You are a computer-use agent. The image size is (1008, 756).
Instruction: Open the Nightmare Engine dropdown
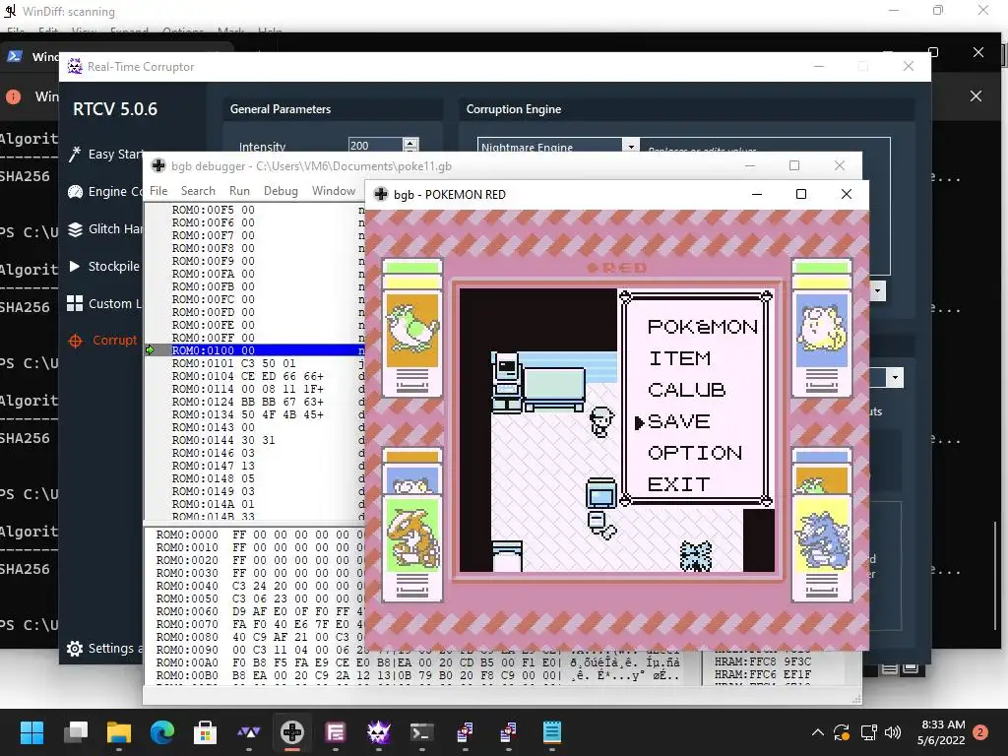pyautogui.click(x=631, y=147)
